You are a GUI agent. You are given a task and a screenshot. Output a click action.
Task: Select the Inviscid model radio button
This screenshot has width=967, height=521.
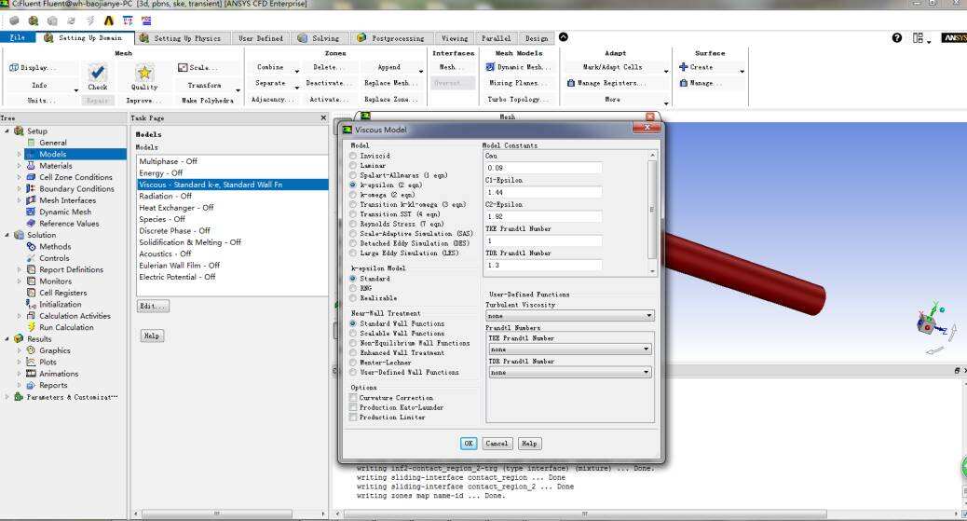(353, 157)
